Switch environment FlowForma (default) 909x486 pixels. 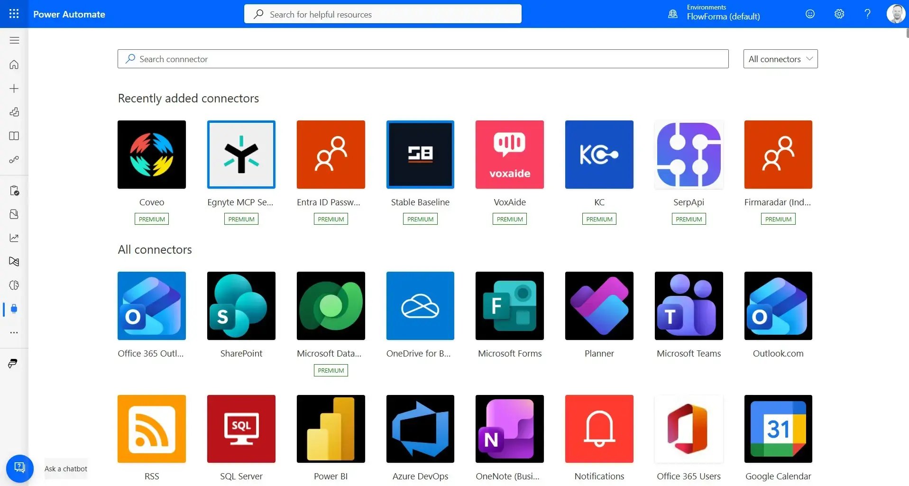[723, 17]
